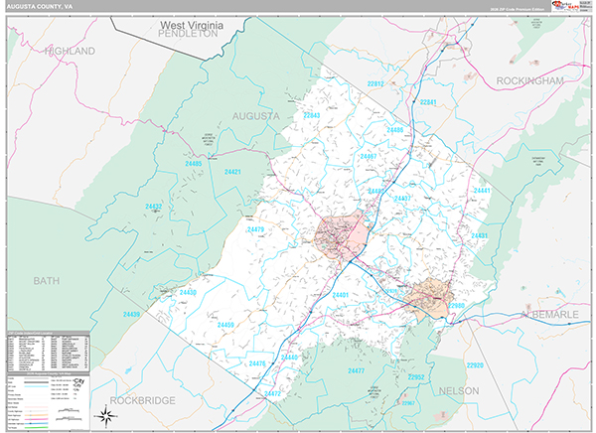Viewport: 596px width, 433px height.
Task: Click the PENDLETON county label
Action: pos(187,33)
